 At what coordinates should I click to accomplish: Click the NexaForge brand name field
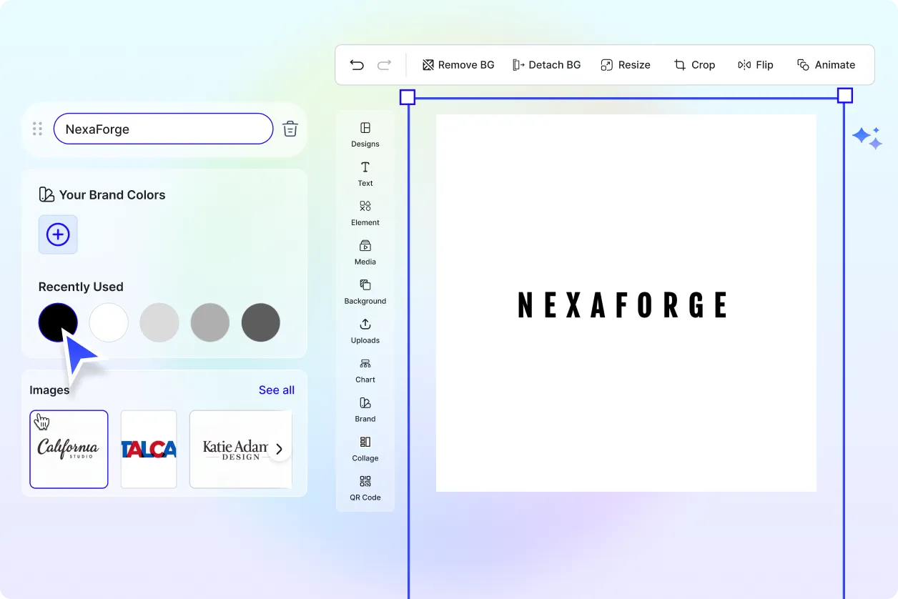163,129
